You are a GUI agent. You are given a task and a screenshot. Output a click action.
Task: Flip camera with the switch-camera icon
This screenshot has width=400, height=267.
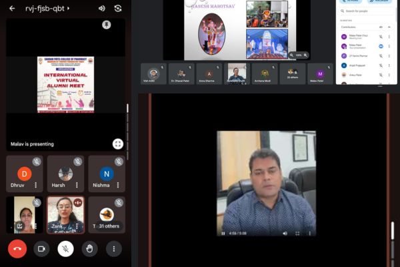[x=118, y=9]
